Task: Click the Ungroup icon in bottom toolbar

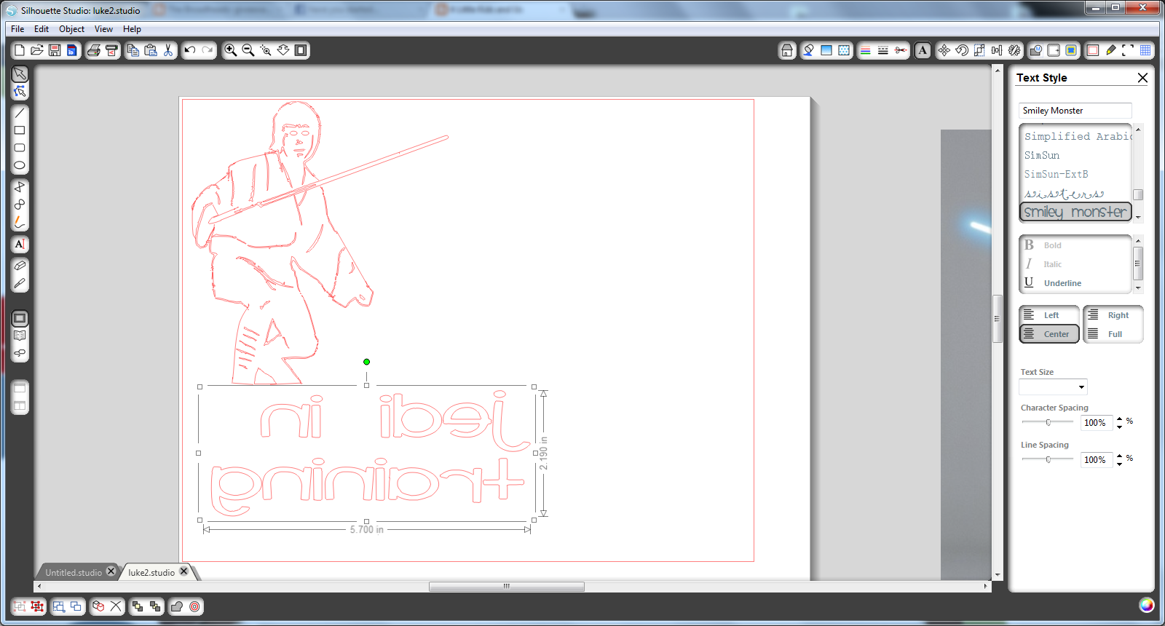Action: (x=37, y=606)
